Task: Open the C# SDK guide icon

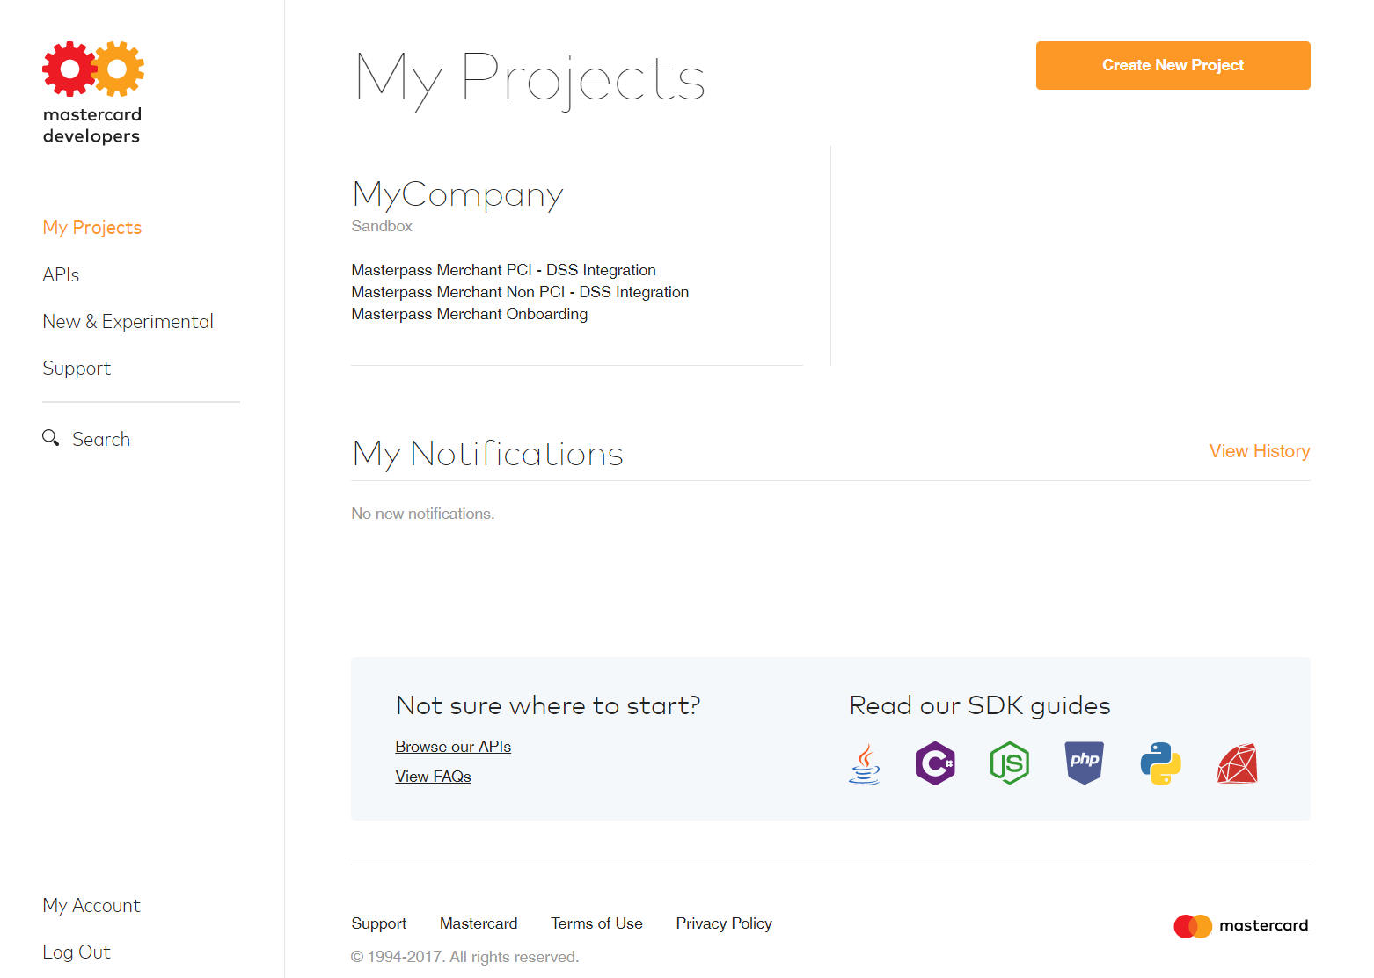Action: [x=935, y=763]
